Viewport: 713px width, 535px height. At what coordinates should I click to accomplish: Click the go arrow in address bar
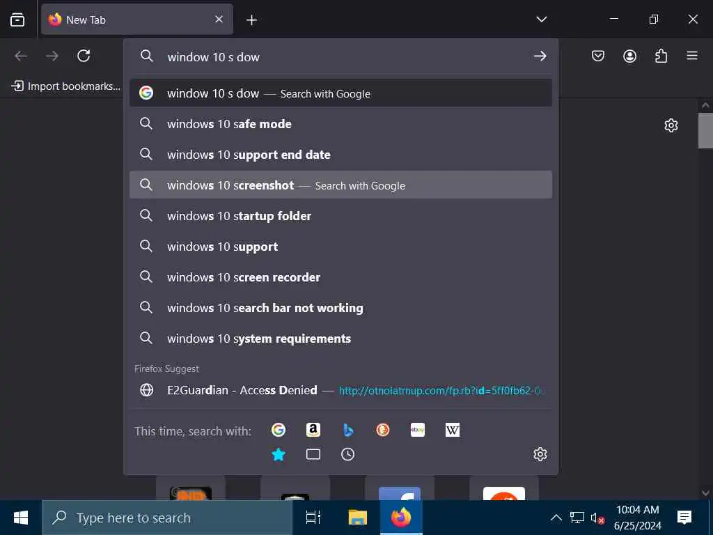pos(540,56)
